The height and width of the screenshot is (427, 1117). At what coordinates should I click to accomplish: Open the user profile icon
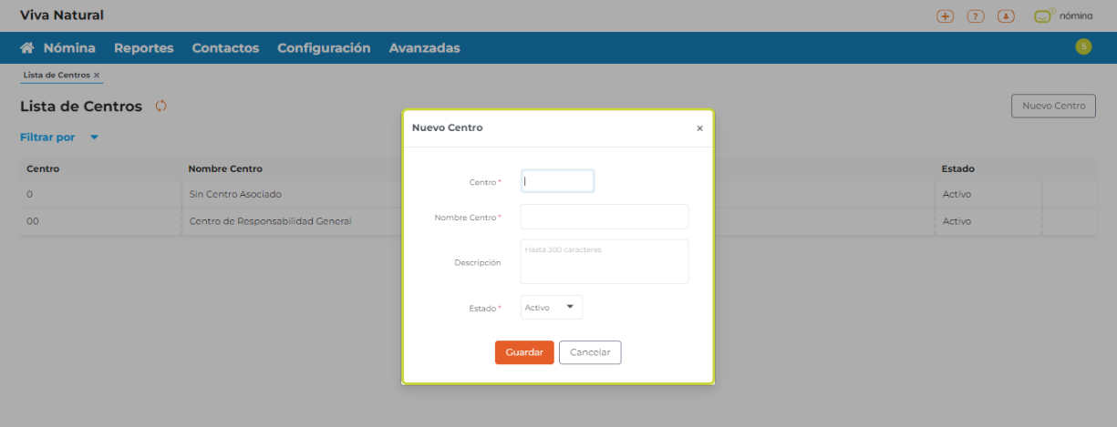click(x=1006, y=16)
